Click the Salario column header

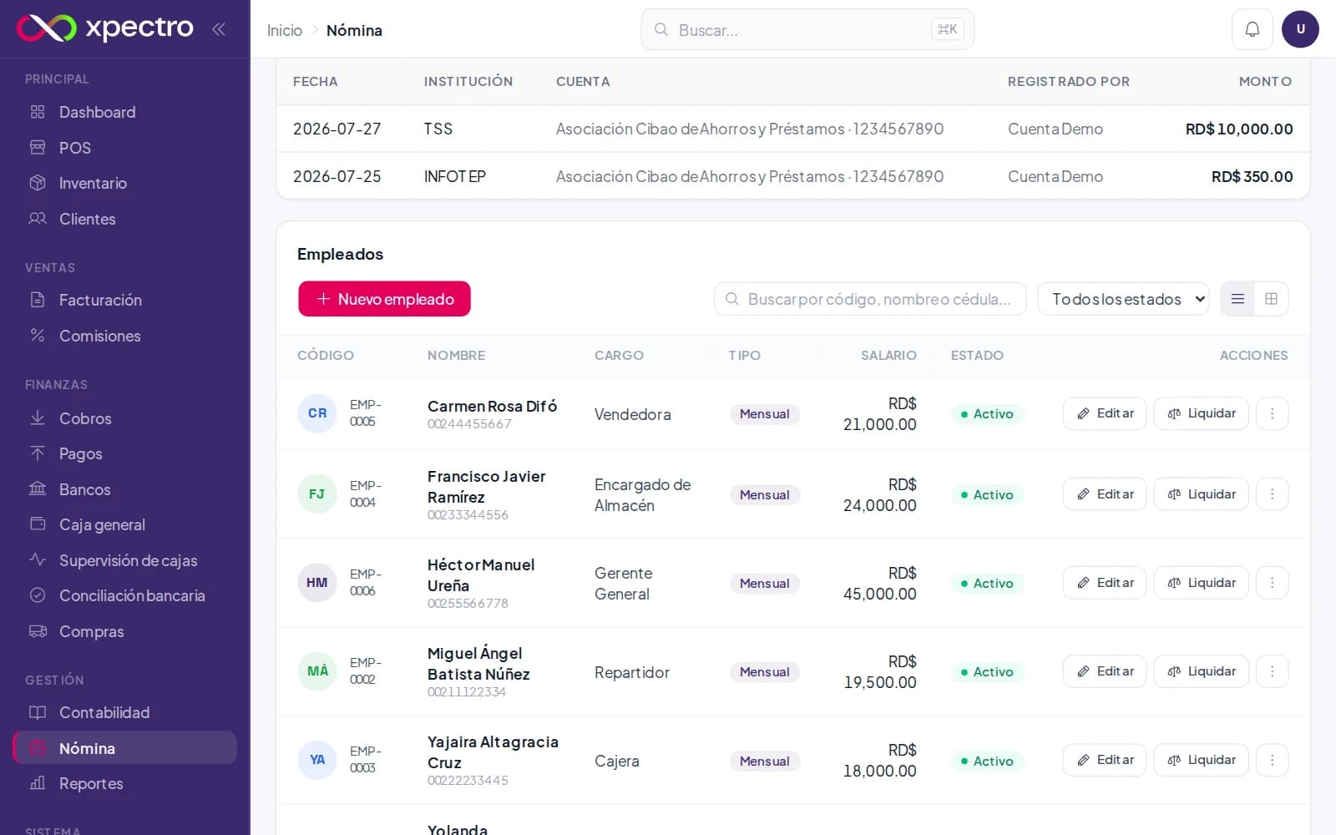[x=888, y=355]
